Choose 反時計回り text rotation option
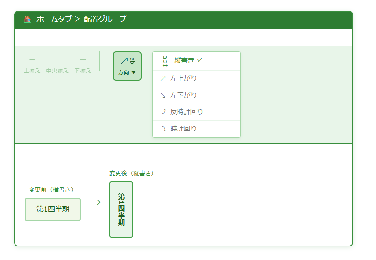Image resolution: width=376 pixels, height=260 pixels. coord(186,112)
